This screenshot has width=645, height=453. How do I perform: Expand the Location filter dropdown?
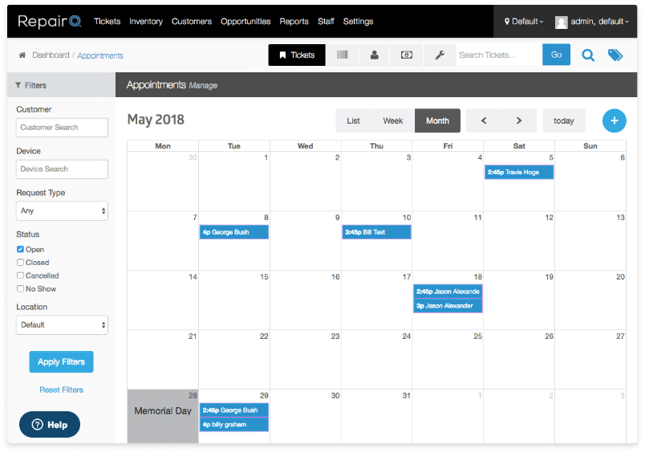(62, 325)
